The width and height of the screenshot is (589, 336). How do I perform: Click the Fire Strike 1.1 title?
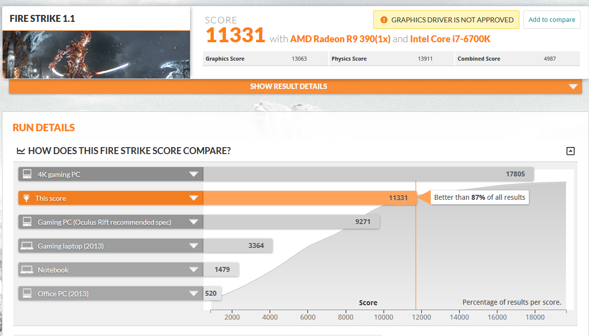(x=42, y=18)
